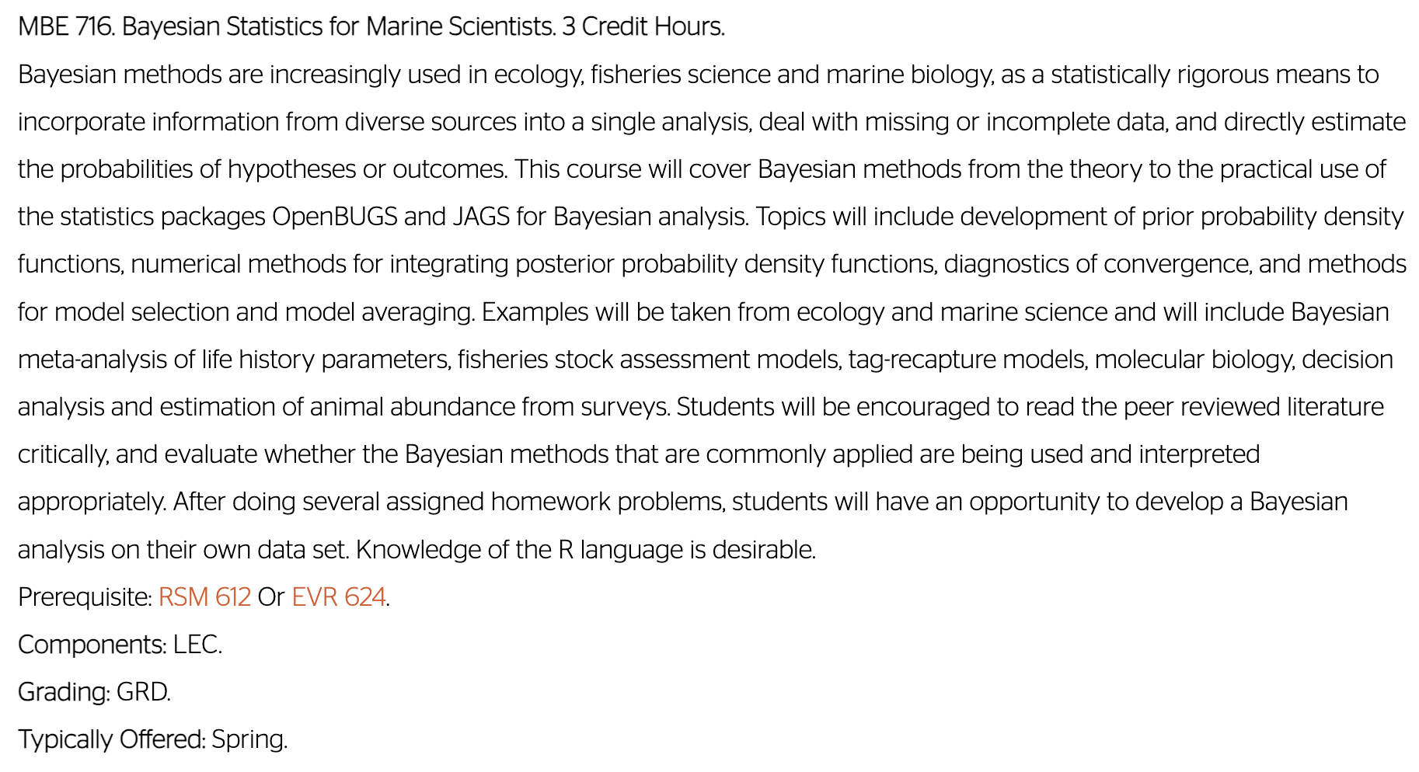
Task: Click the word 'Or' between prerequisite links
Action: point(271,596)
